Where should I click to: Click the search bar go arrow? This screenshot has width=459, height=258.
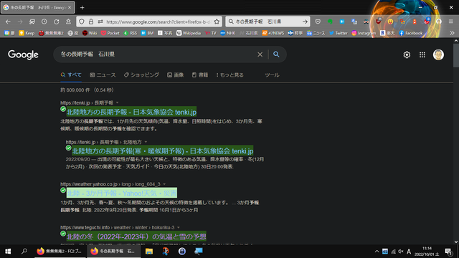click(x=305, y=21)
